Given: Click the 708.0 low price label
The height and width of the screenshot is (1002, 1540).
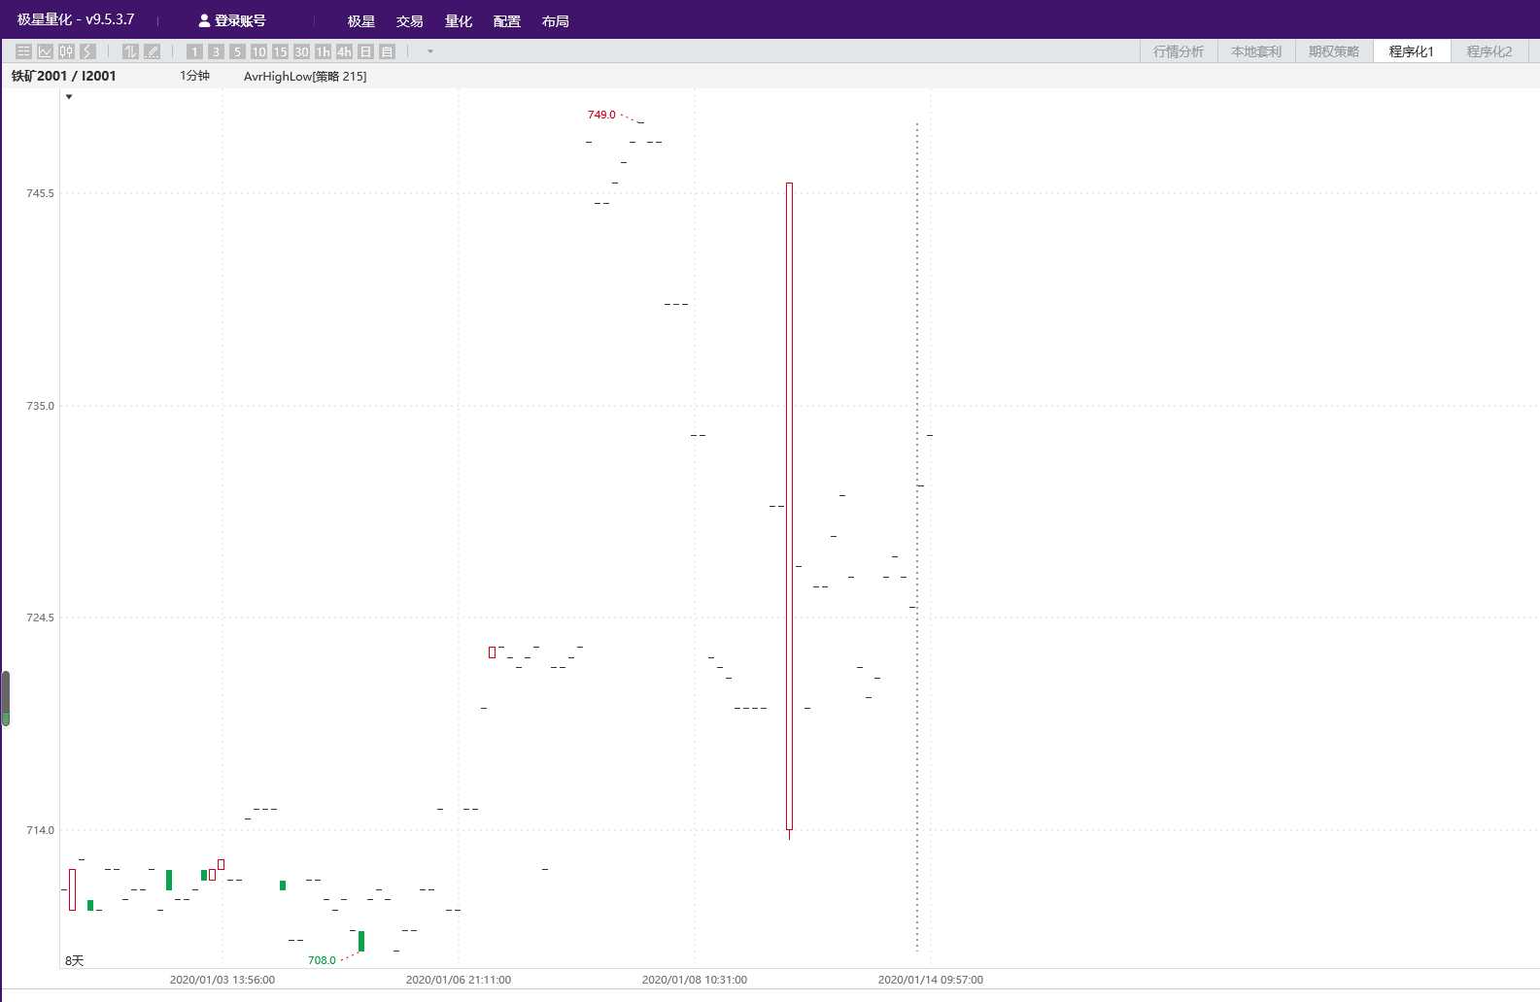Looking at the screenshot, I should (322, 960).
